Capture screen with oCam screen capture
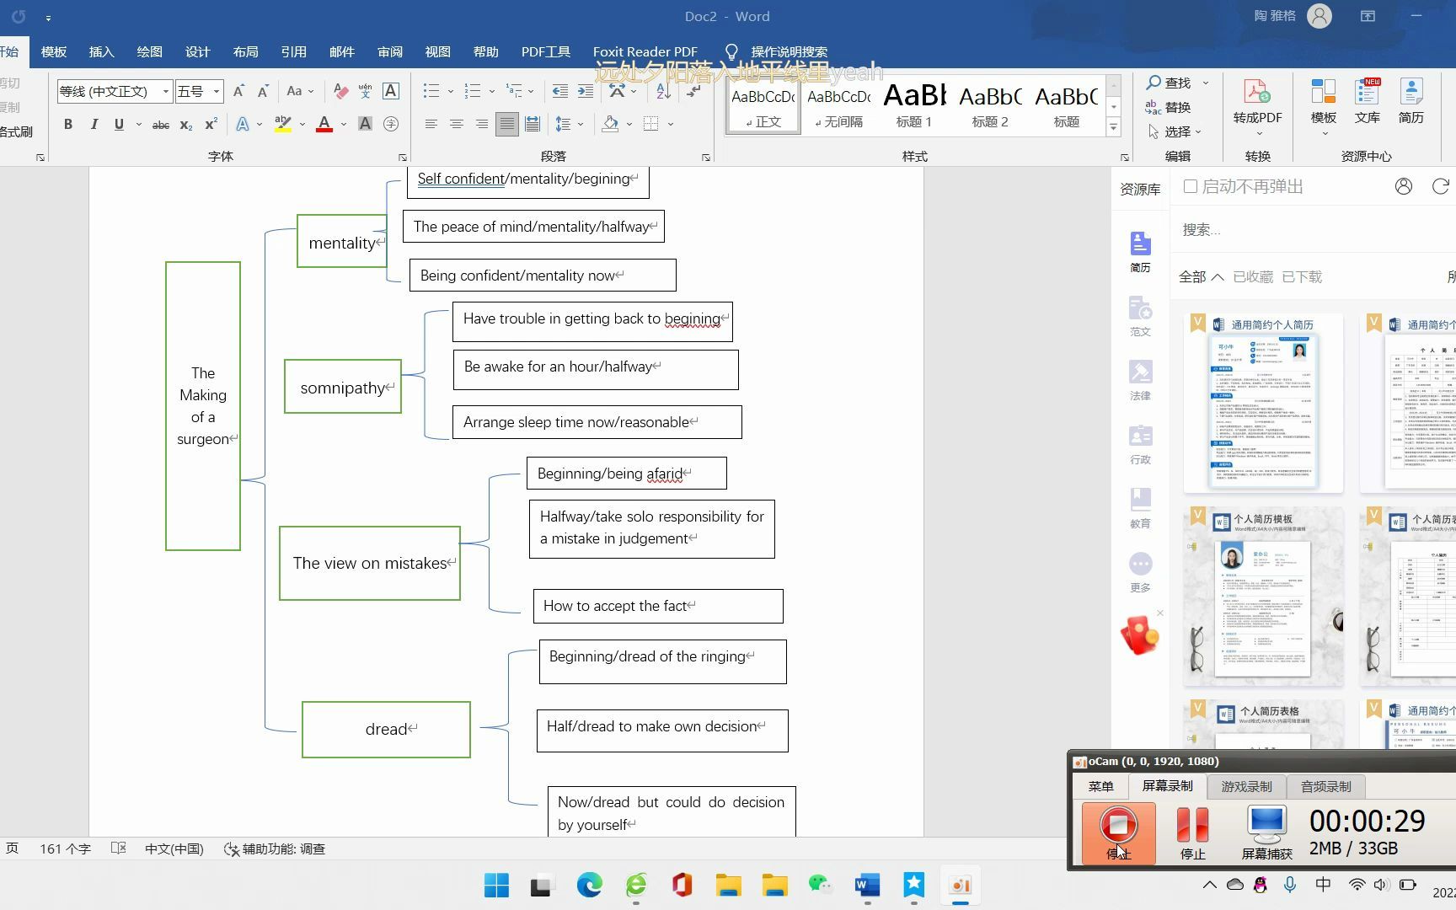 click(1266, 833)
